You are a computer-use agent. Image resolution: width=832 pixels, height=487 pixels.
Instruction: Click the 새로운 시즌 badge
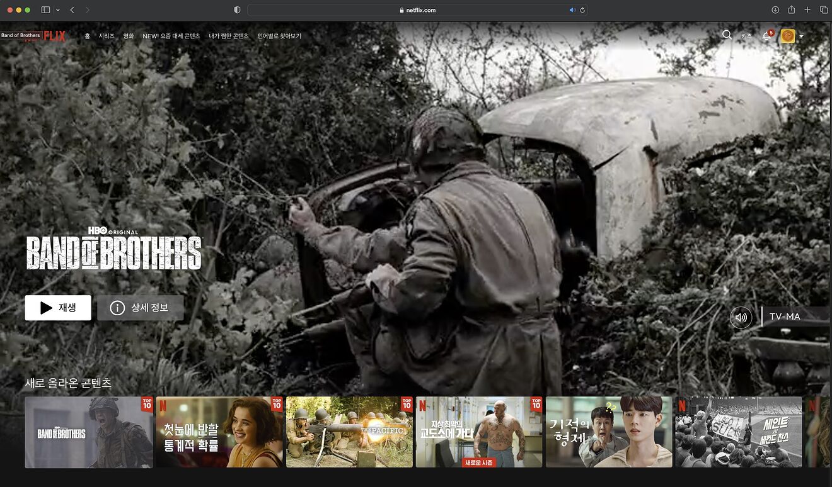pos(479,462)
